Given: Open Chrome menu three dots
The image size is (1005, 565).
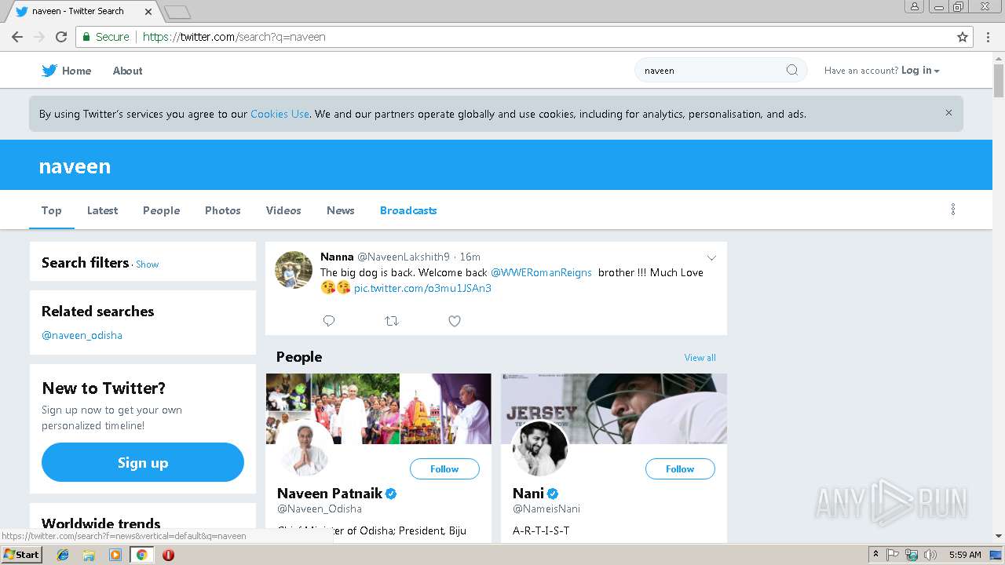Looking at the screenshot, I should (989, 37).
